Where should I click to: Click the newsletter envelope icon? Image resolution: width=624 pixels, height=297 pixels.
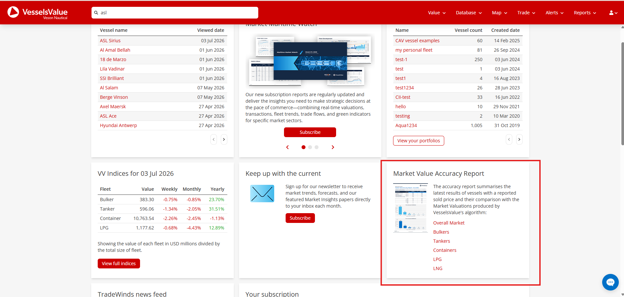(262, 193)
